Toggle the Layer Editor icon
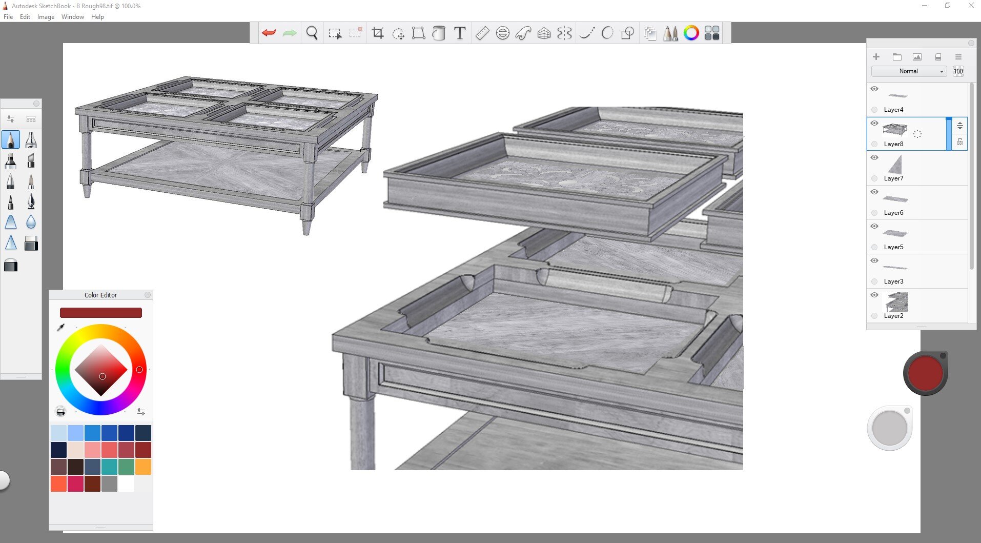This screenshot has height=543, width=981. 650,33
